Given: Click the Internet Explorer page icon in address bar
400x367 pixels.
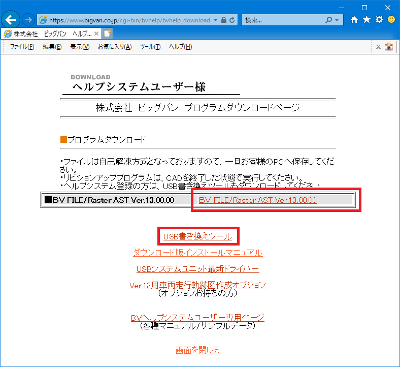Looking at the screenshot, I should click(43, 20).
